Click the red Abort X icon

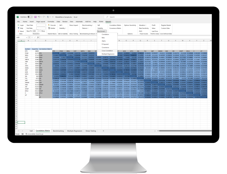(x=18, y=31)
